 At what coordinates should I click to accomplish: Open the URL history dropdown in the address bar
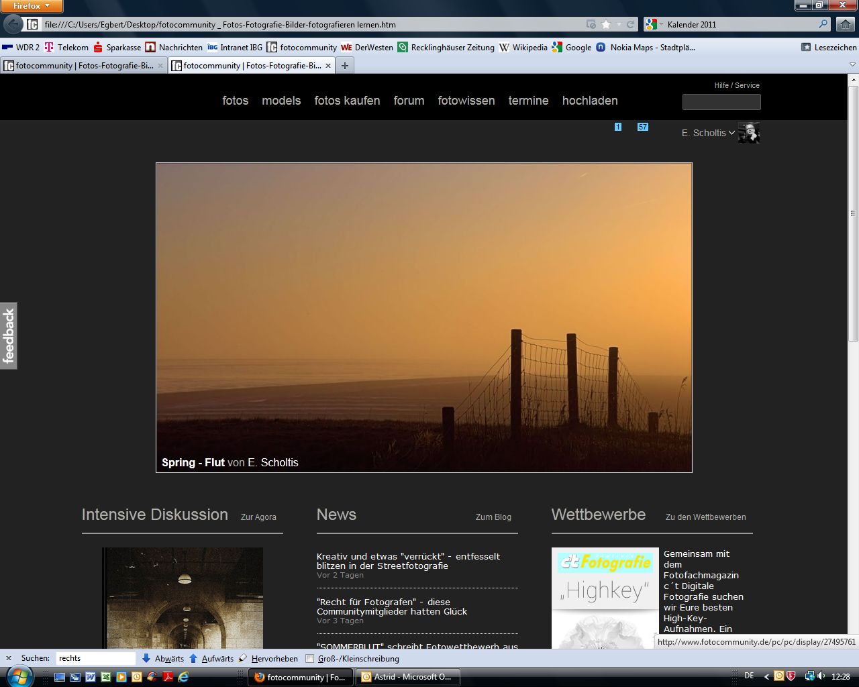pyautogui.click(x=618, y=24)
